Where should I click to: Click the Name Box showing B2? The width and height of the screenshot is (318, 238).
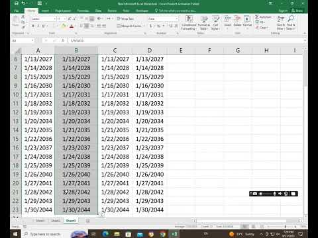[23, 40]
